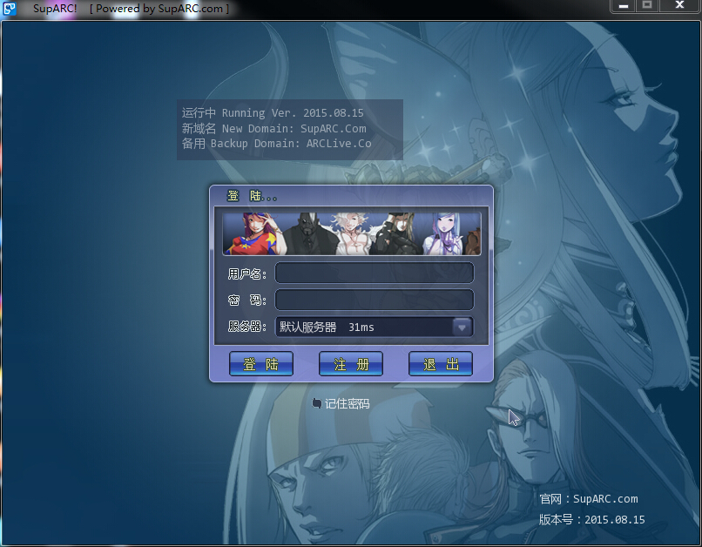This screenshot has height=547, width=702.
Task: Click the white-haired character in banner center
Action: [x=348, y=234]
